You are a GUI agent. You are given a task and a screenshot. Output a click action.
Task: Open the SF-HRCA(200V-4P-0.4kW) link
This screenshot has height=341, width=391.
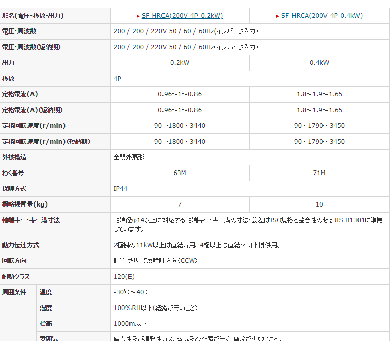(321, 16)
